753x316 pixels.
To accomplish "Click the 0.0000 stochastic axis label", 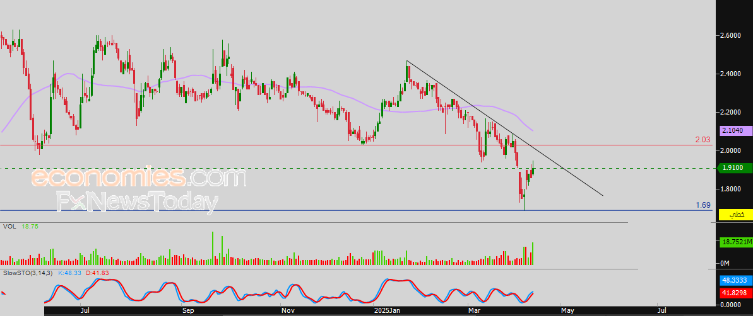I will (x=730, y=305).
